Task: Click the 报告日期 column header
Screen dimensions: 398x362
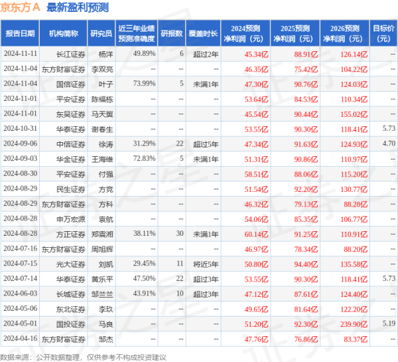Action: pyautogui.click(x=20, y=33)
